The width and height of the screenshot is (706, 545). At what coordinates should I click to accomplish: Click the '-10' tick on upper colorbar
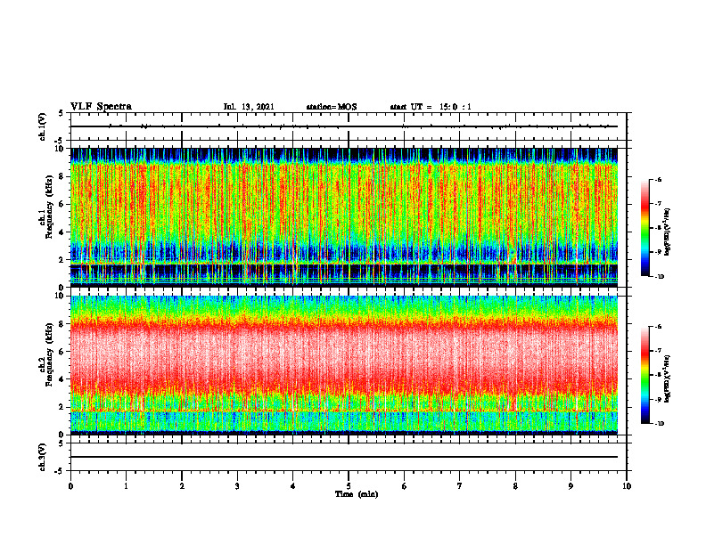pos(660,277)
